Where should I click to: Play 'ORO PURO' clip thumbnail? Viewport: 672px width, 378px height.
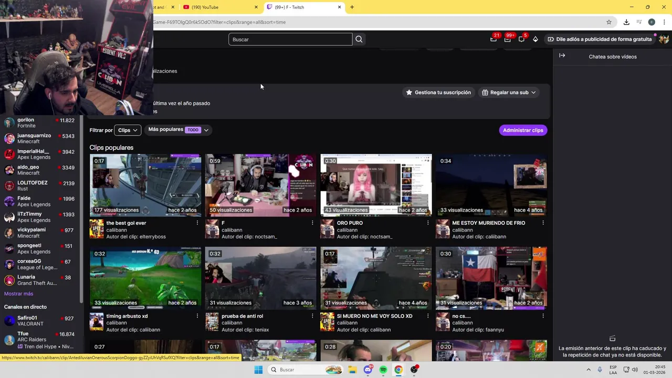coord(376,185)
